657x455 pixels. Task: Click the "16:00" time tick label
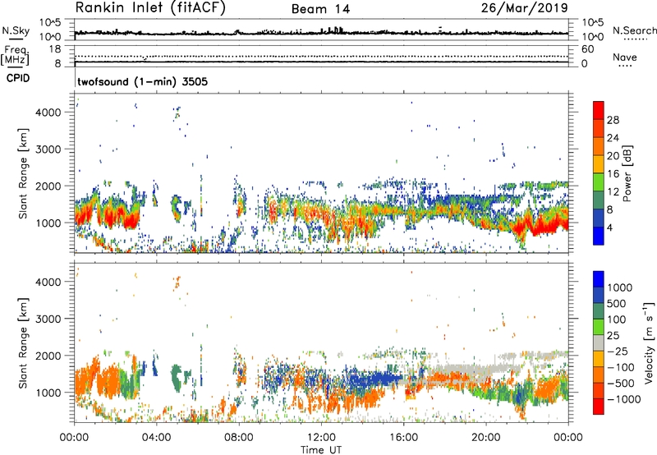[x=403, y=438]
